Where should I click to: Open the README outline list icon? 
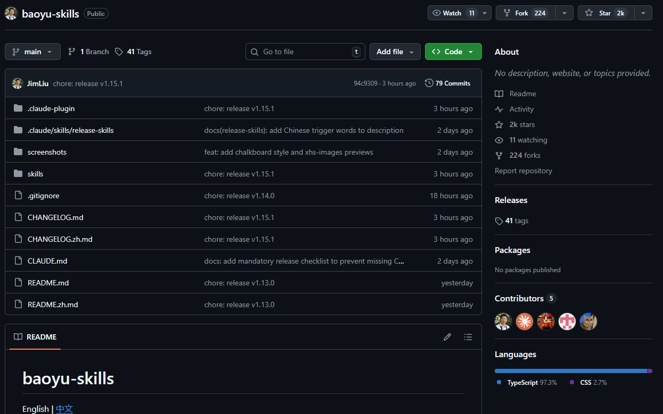point(468,337)
